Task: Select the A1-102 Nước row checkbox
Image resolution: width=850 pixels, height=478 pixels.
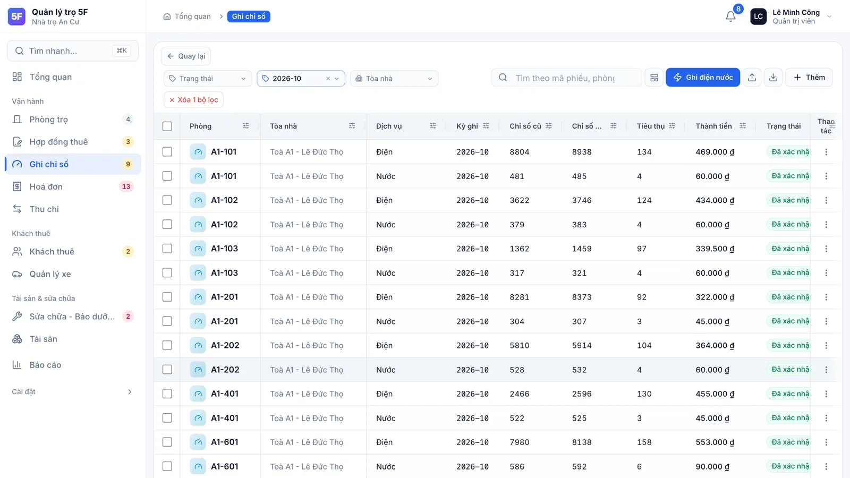Action: (167, 224)
